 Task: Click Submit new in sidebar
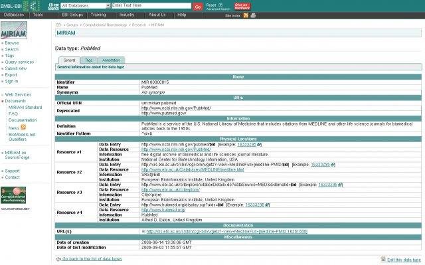pyautogui.click(x=16, y=68)
